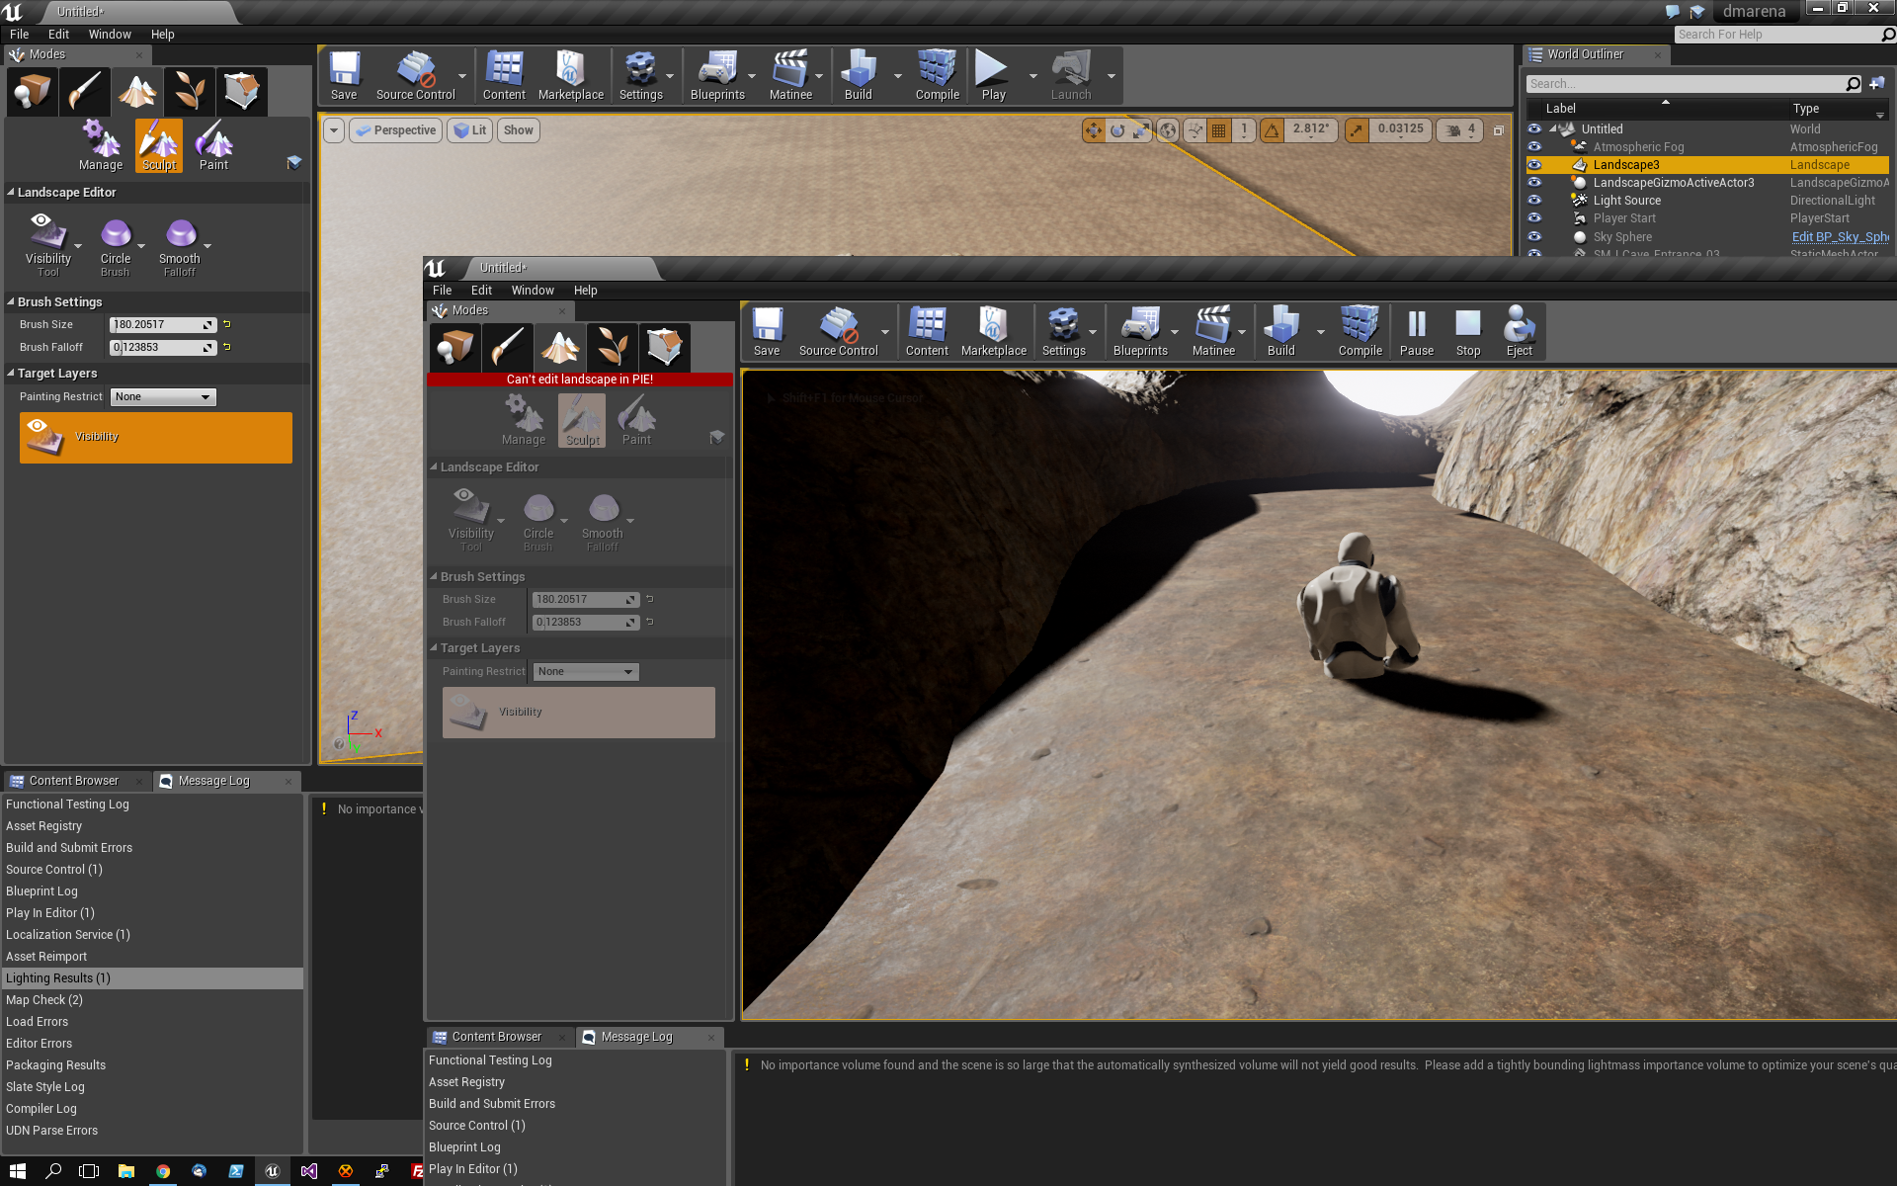Click Blueprints icon in front window toolbar
The width and height of the screenshot is (1897, 1186).
coord(1140,332)
